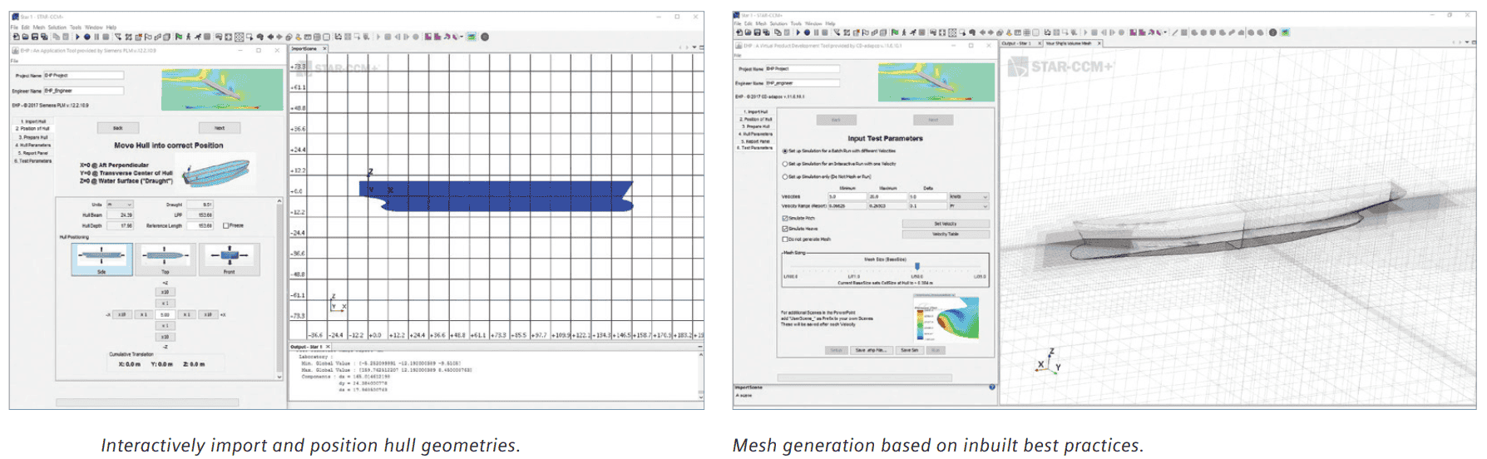Open the Units dropdown in hull panel
The height and width of the screenshot is (459, 1487).
point(119,204)
